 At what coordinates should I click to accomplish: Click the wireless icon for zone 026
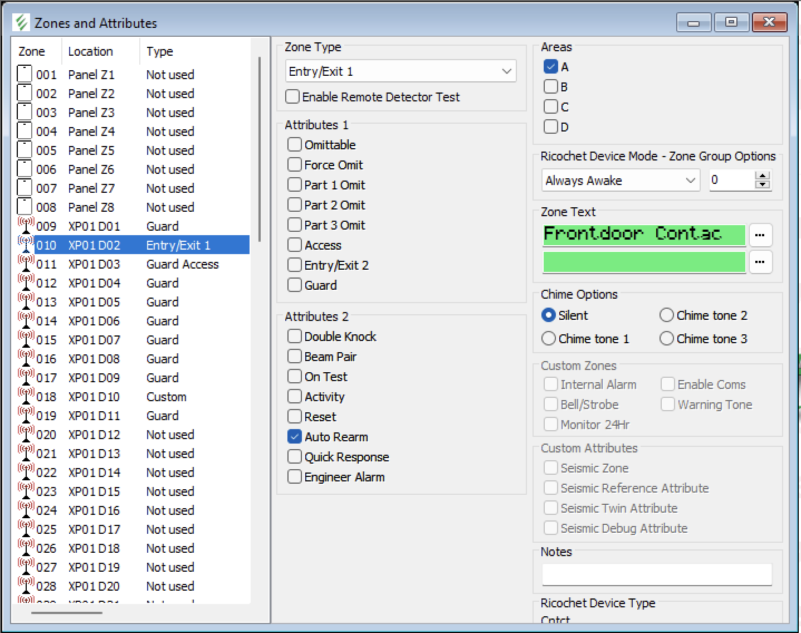[26, 548]
